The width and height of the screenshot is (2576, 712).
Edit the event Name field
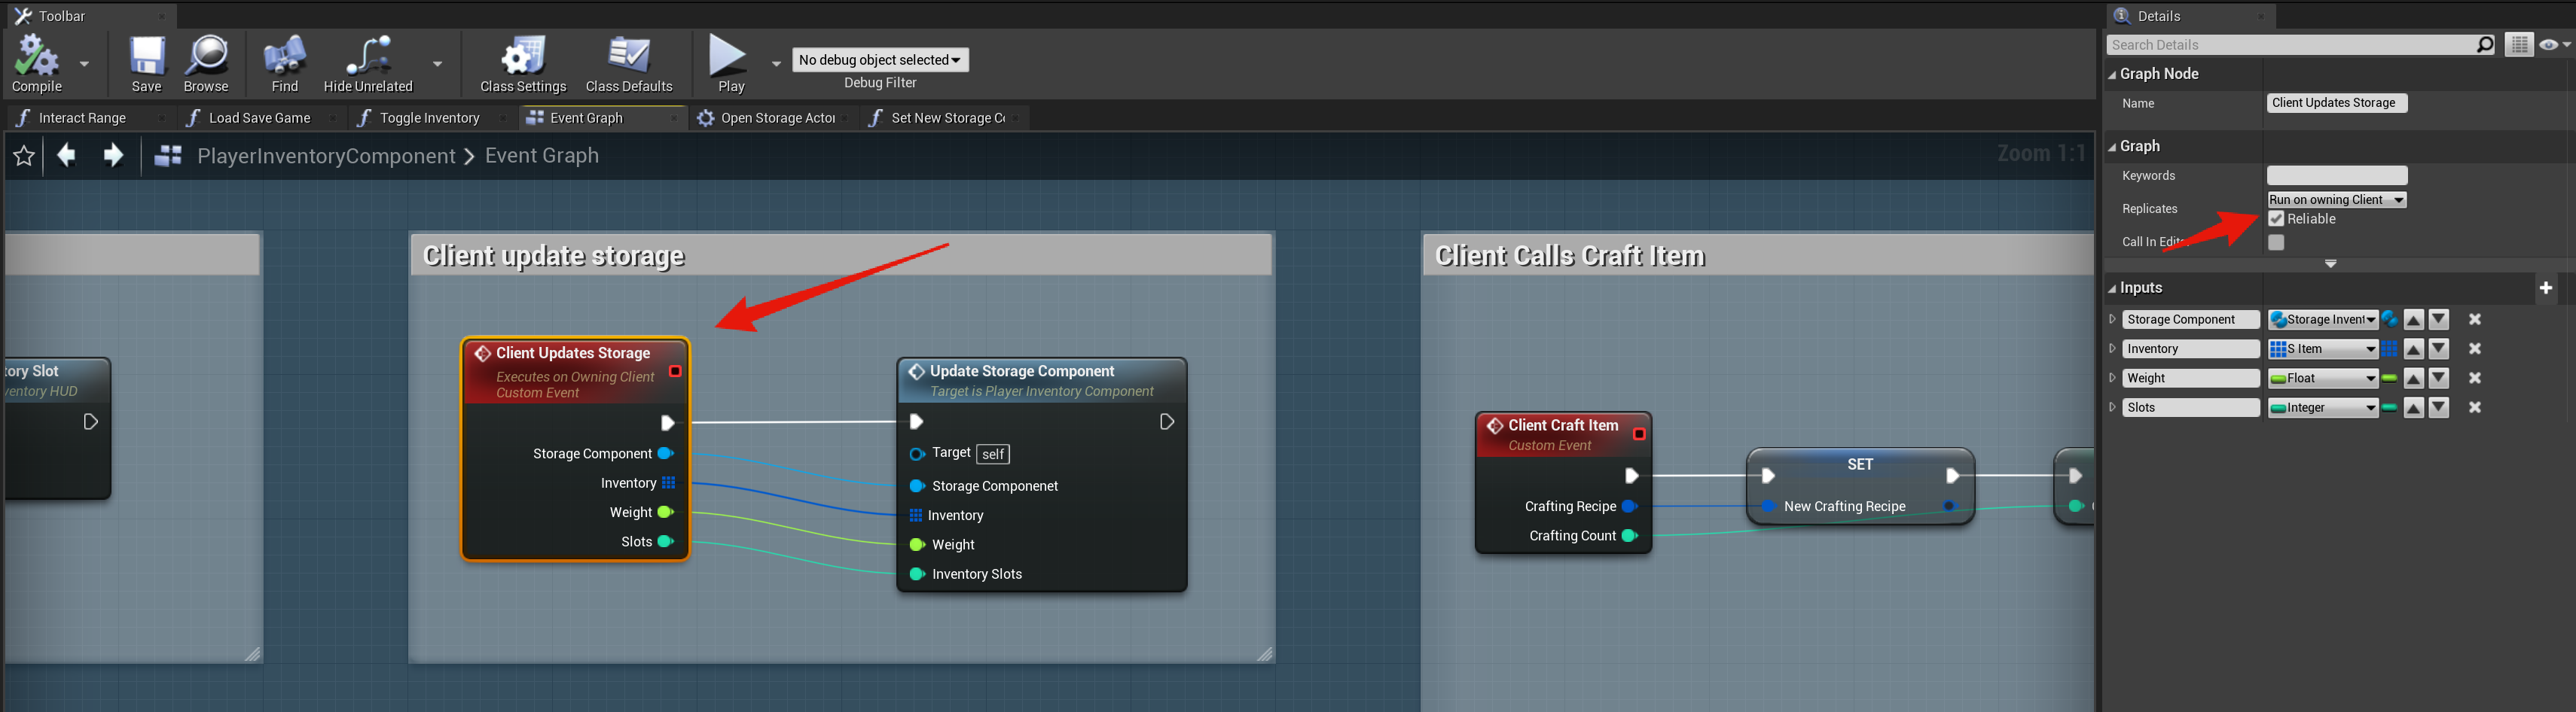coord(2336,103)
